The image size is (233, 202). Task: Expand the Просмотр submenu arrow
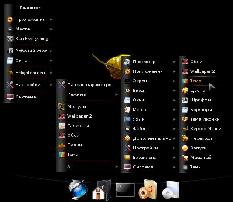click(174, 62)
